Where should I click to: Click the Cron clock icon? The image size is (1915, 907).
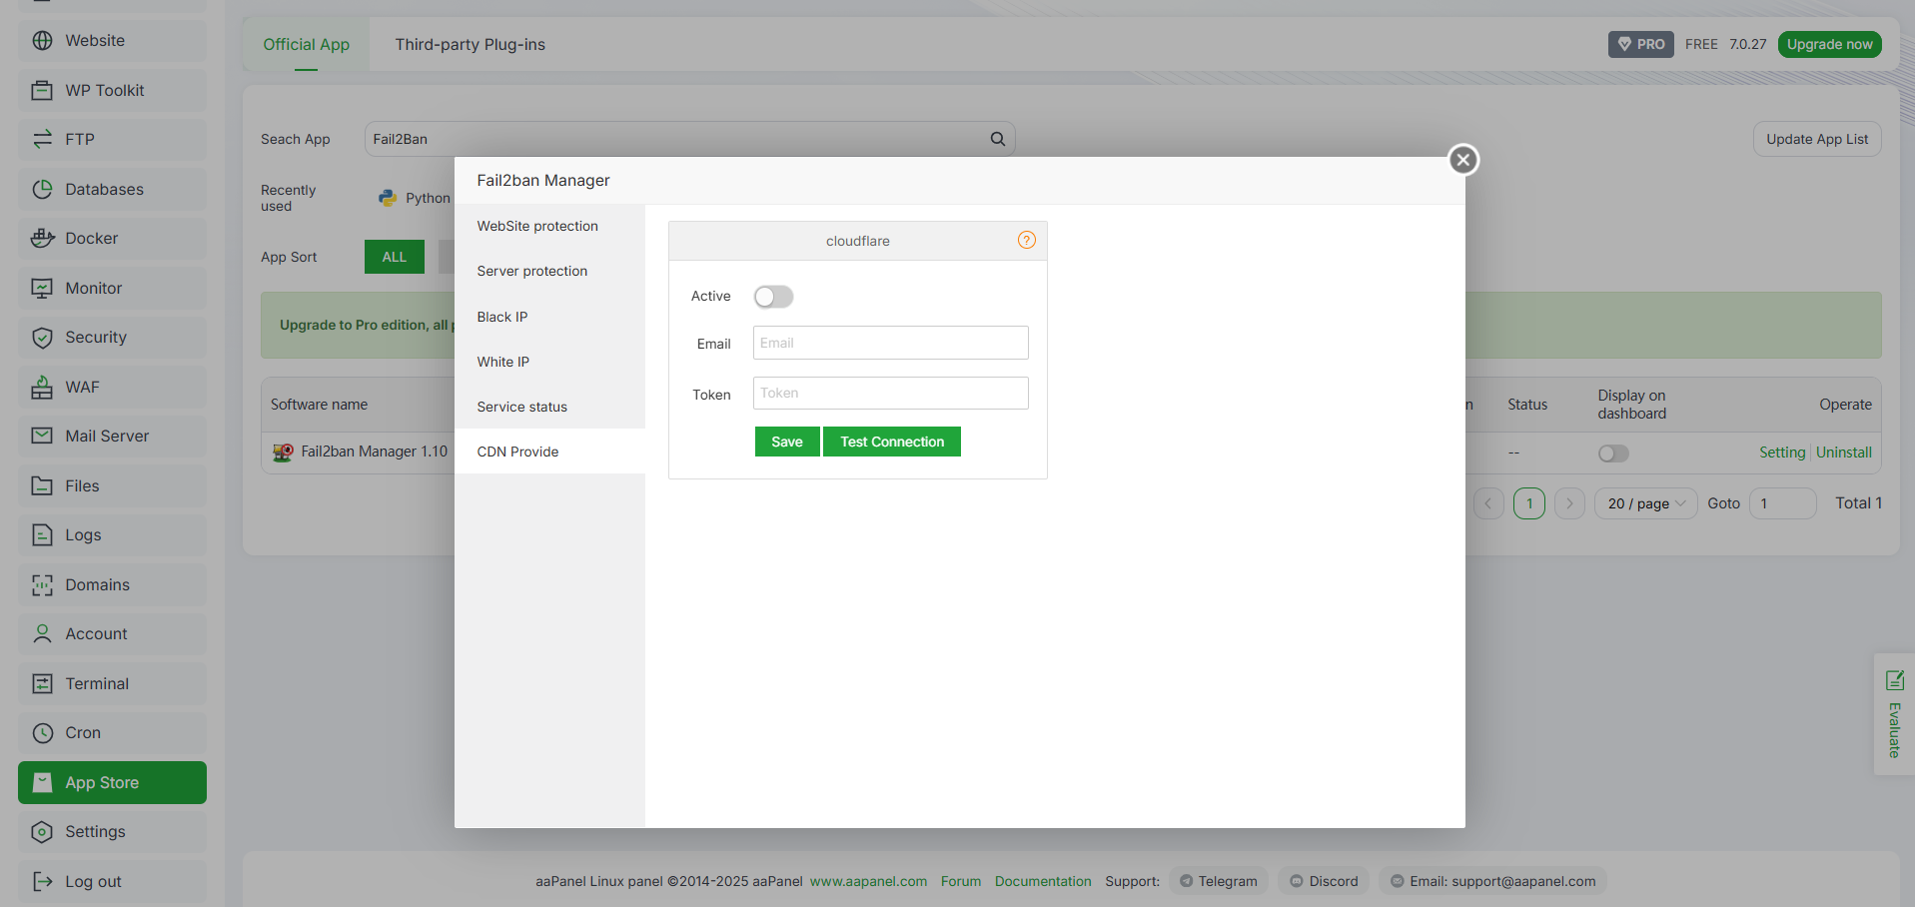[x=42, y=733]
